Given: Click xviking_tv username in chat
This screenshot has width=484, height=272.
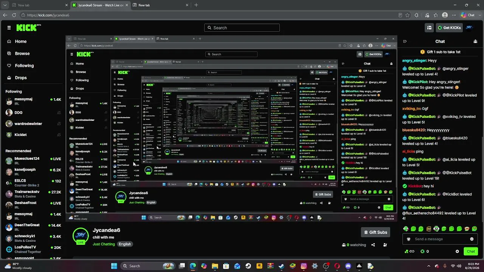Looking at the screenshot, I should point(411,108).
